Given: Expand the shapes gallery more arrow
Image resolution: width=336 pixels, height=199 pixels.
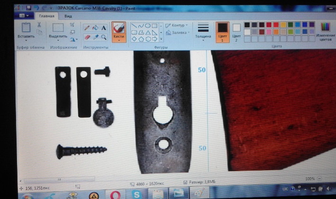Looking at the screenshot, I should [x=161, y=39].
